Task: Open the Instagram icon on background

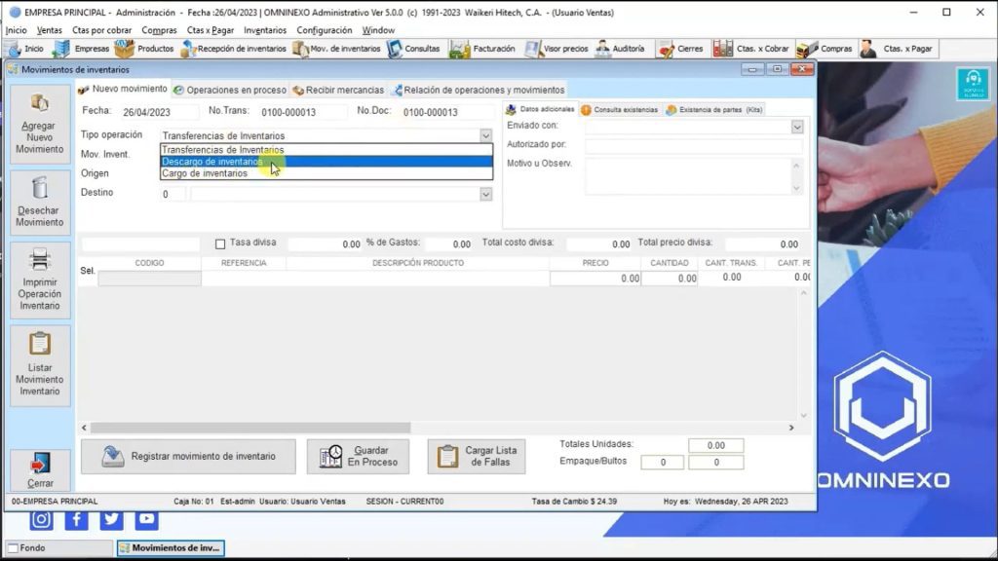Action: [x=41, y=519]
